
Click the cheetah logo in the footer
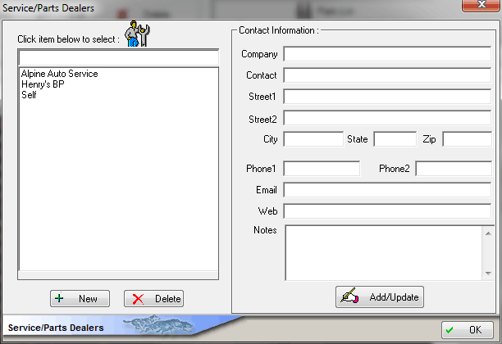(x=158, y=325)
